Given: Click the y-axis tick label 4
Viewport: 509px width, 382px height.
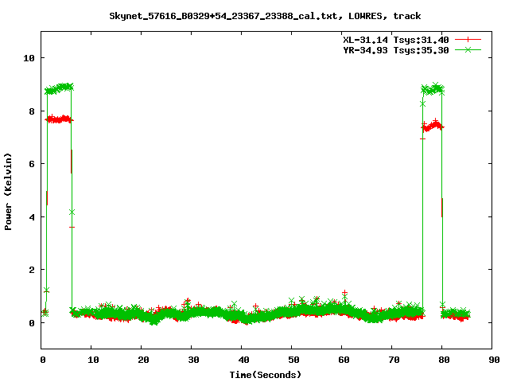Looking at the screenshot, I should (x=32, y=217).
